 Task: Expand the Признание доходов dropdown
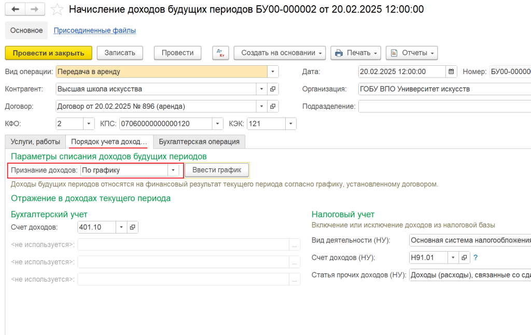click(173, 170)
